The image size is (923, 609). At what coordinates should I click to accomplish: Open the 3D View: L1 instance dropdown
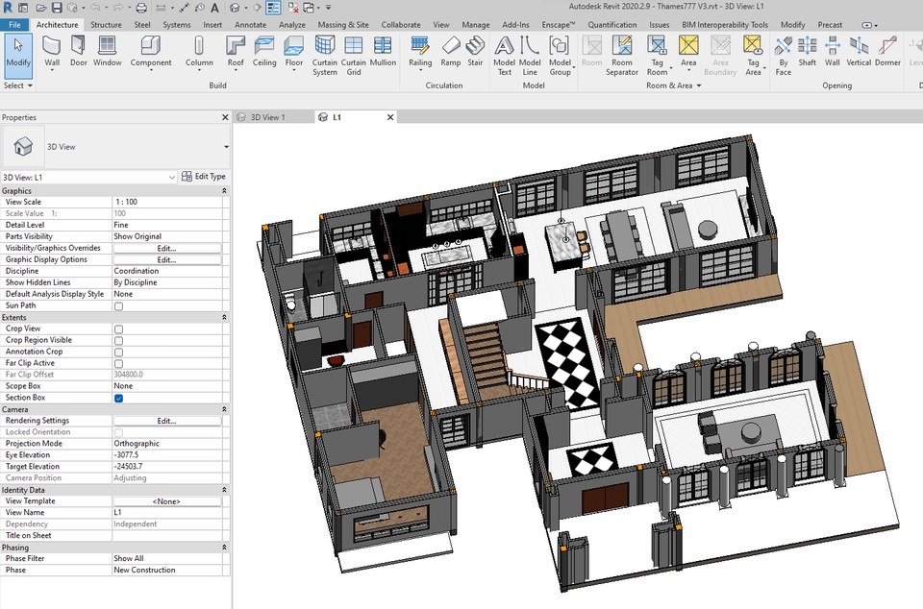coord(171,177)
